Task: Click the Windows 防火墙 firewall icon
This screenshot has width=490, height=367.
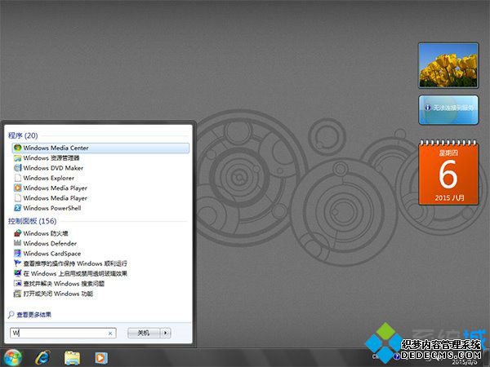Action: (17, 233)
